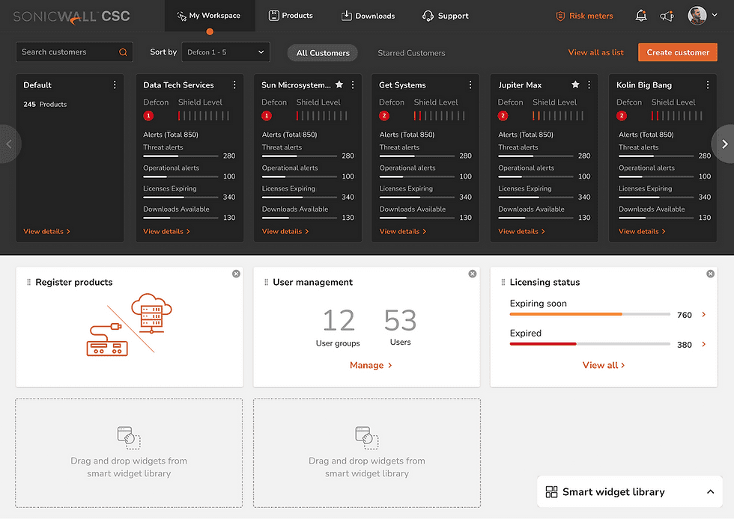The image size is (734, 519).
Task: Open the Jupiter Max card options menu
Action: coord(589,85)
